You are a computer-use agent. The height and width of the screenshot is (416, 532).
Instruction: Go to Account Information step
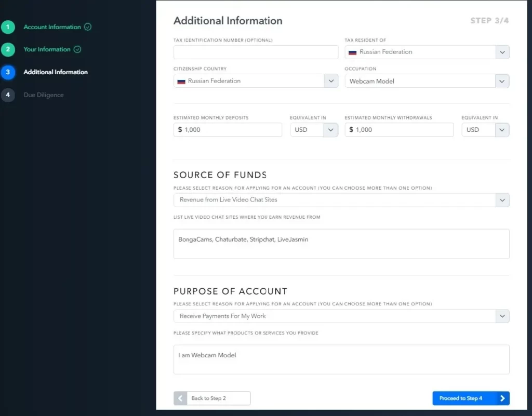(x=52, y=27)
